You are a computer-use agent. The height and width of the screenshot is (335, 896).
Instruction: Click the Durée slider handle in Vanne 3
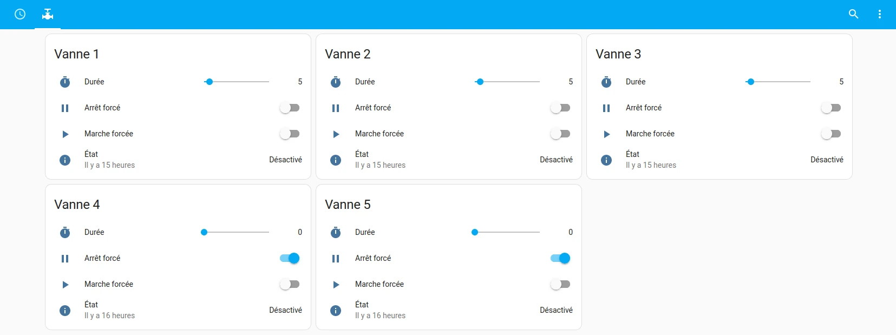coord(750,82)
